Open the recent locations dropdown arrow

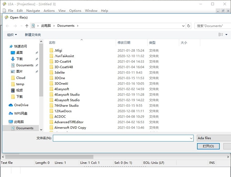(21, 26)
